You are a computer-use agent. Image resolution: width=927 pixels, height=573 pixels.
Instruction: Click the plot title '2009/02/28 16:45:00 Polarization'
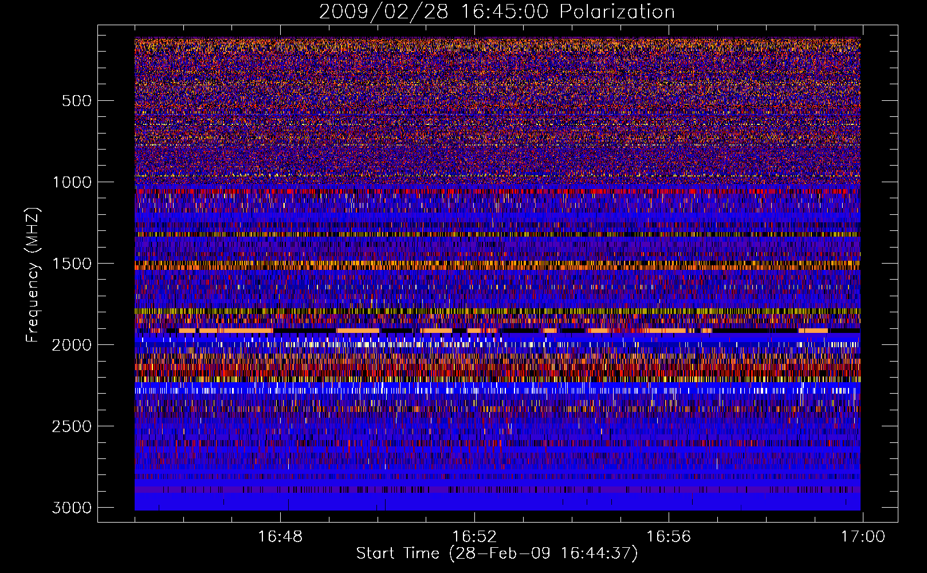(497, 11)
